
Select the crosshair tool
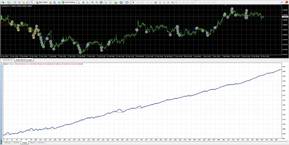(138, 2)
